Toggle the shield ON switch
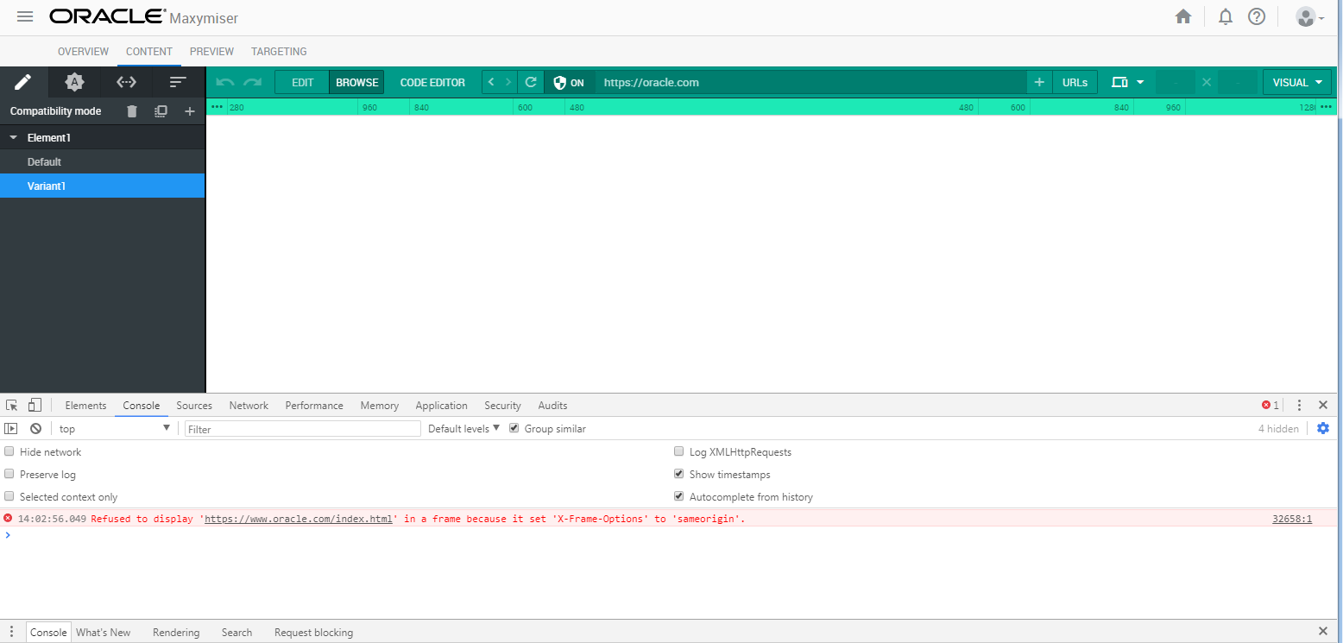Viewport: 1343px width, 643px height. (570, 83)
